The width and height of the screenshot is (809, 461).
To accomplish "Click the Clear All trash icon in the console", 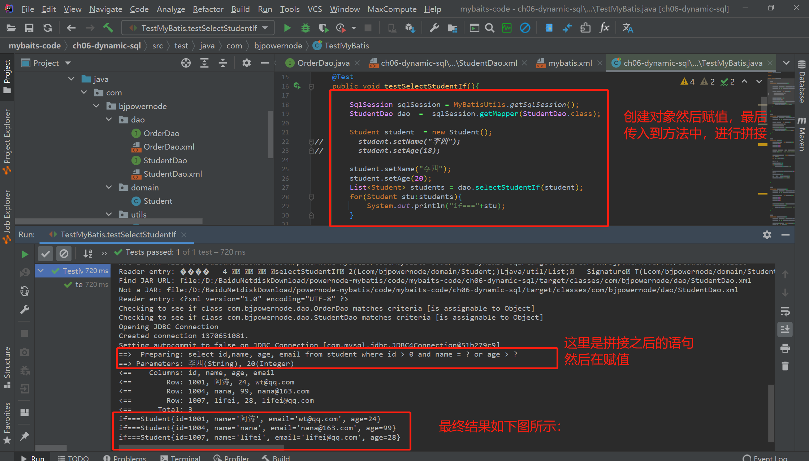I will [785, 366].
